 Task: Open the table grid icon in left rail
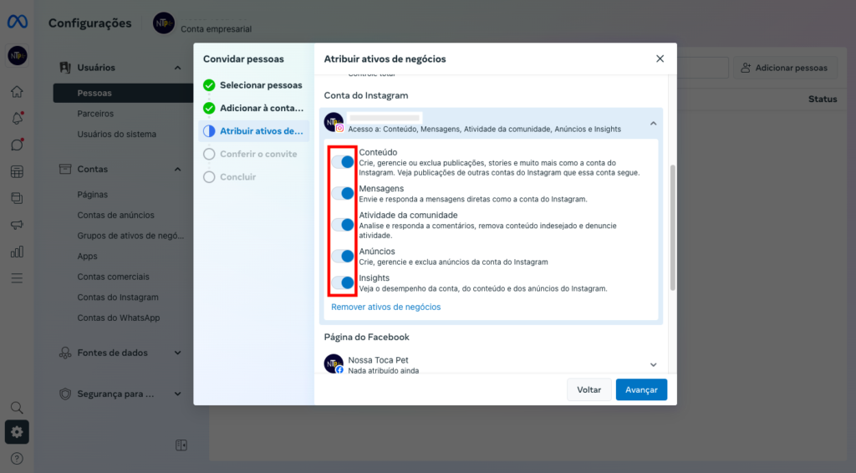(x=17, y=171)
